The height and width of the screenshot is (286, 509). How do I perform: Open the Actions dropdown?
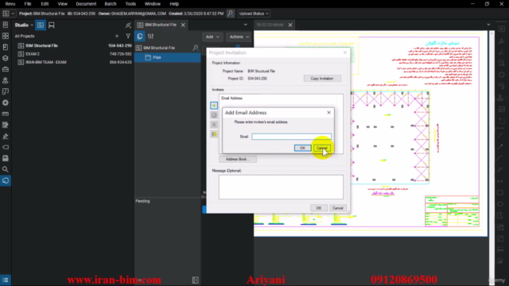click(x=239, y=37)
